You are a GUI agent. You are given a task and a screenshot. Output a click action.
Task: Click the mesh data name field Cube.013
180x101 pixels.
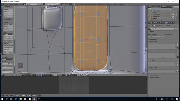(x=163, y=29)
